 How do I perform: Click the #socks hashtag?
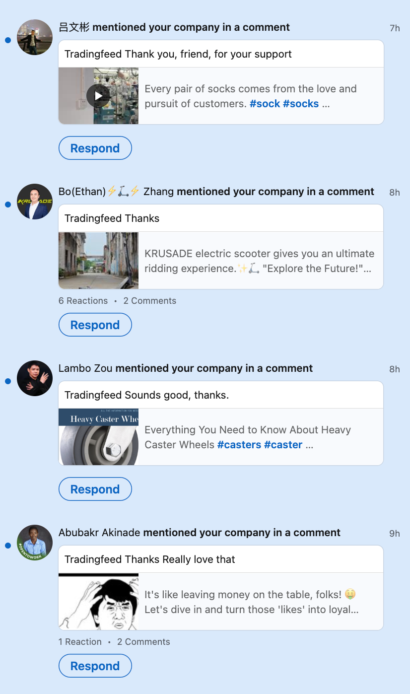pyautogui.click(x=301, y=104)
